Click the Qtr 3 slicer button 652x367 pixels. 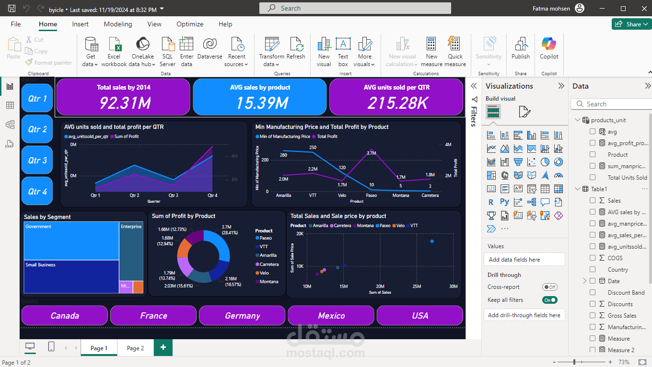[x=37, y=160]
